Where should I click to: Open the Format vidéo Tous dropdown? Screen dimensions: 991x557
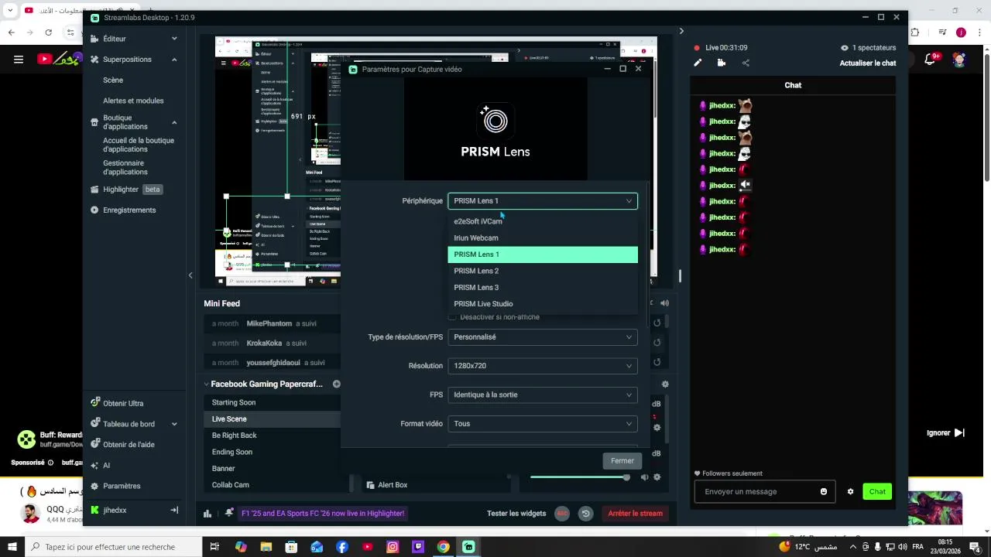coord(543,424)
